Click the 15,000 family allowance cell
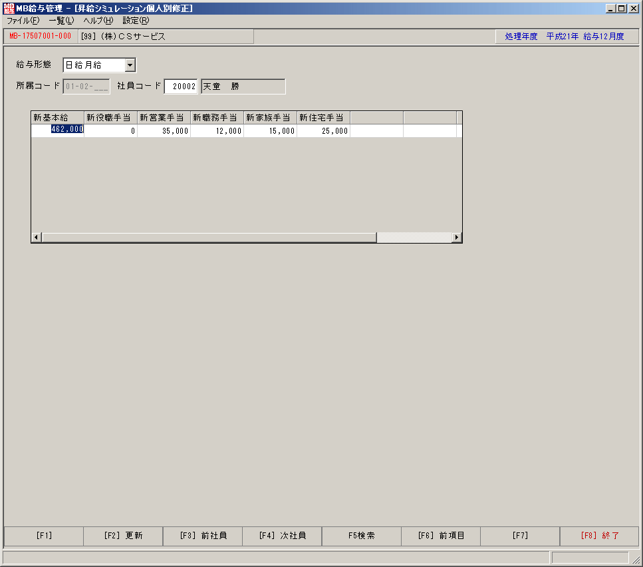 coord(270,131)
